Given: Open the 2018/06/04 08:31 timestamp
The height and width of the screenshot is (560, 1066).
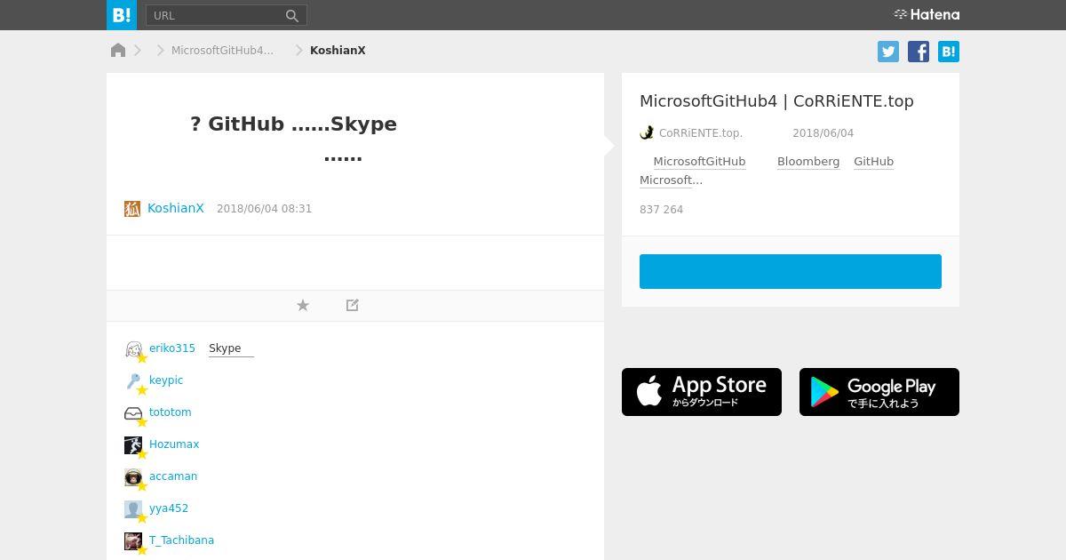Looking at the screenshot, I should [x=264, y=209].
